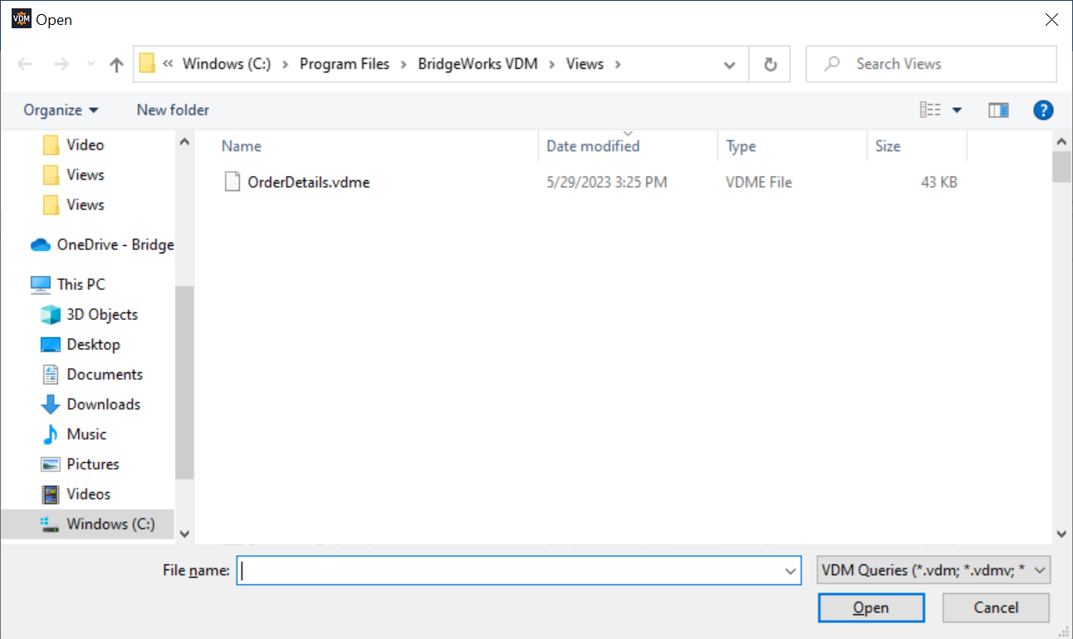Image resolution: width=1073 pixels, height=639 pixels.
Task: Click BridgeWorks VDM in the breadcrumb path
Action: coord(477,63)
